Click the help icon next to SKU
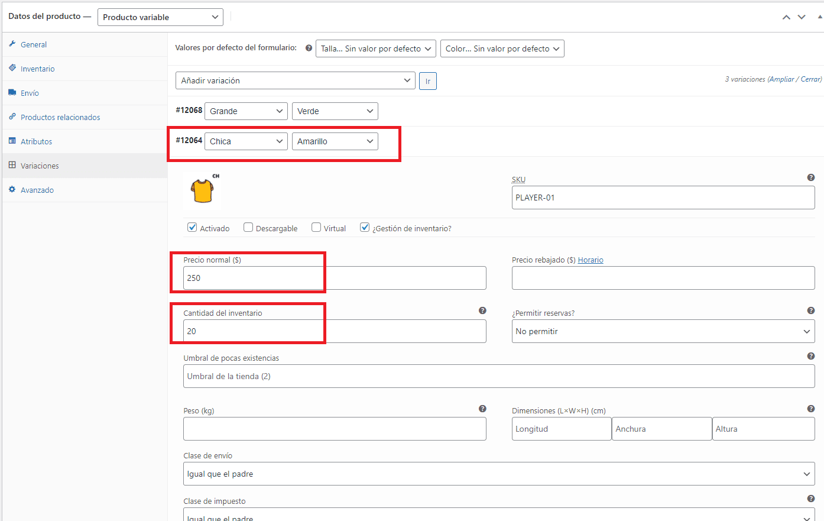This screenshot has height=521, width=824. click(x=810, y=177)
